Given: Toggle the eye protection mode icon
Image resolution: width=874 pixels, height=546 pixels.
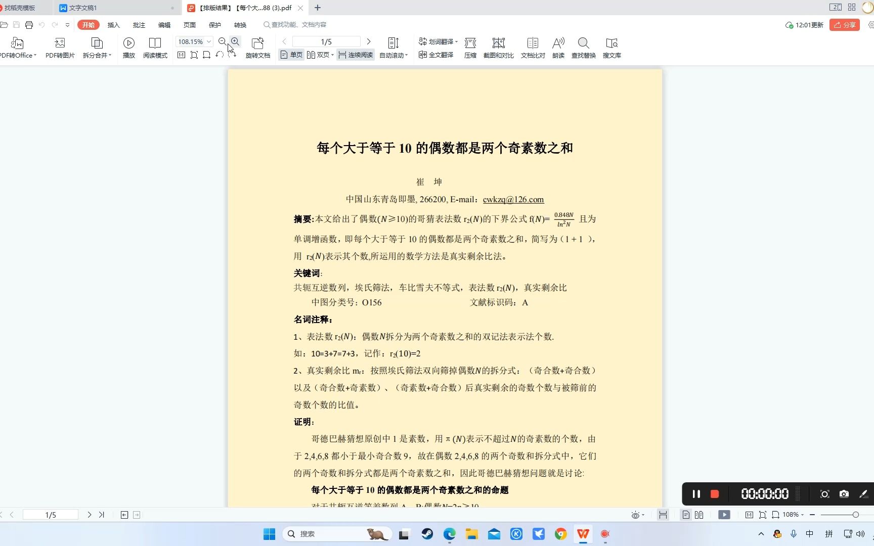Looking at the screenshot, I should pos(636,515).
